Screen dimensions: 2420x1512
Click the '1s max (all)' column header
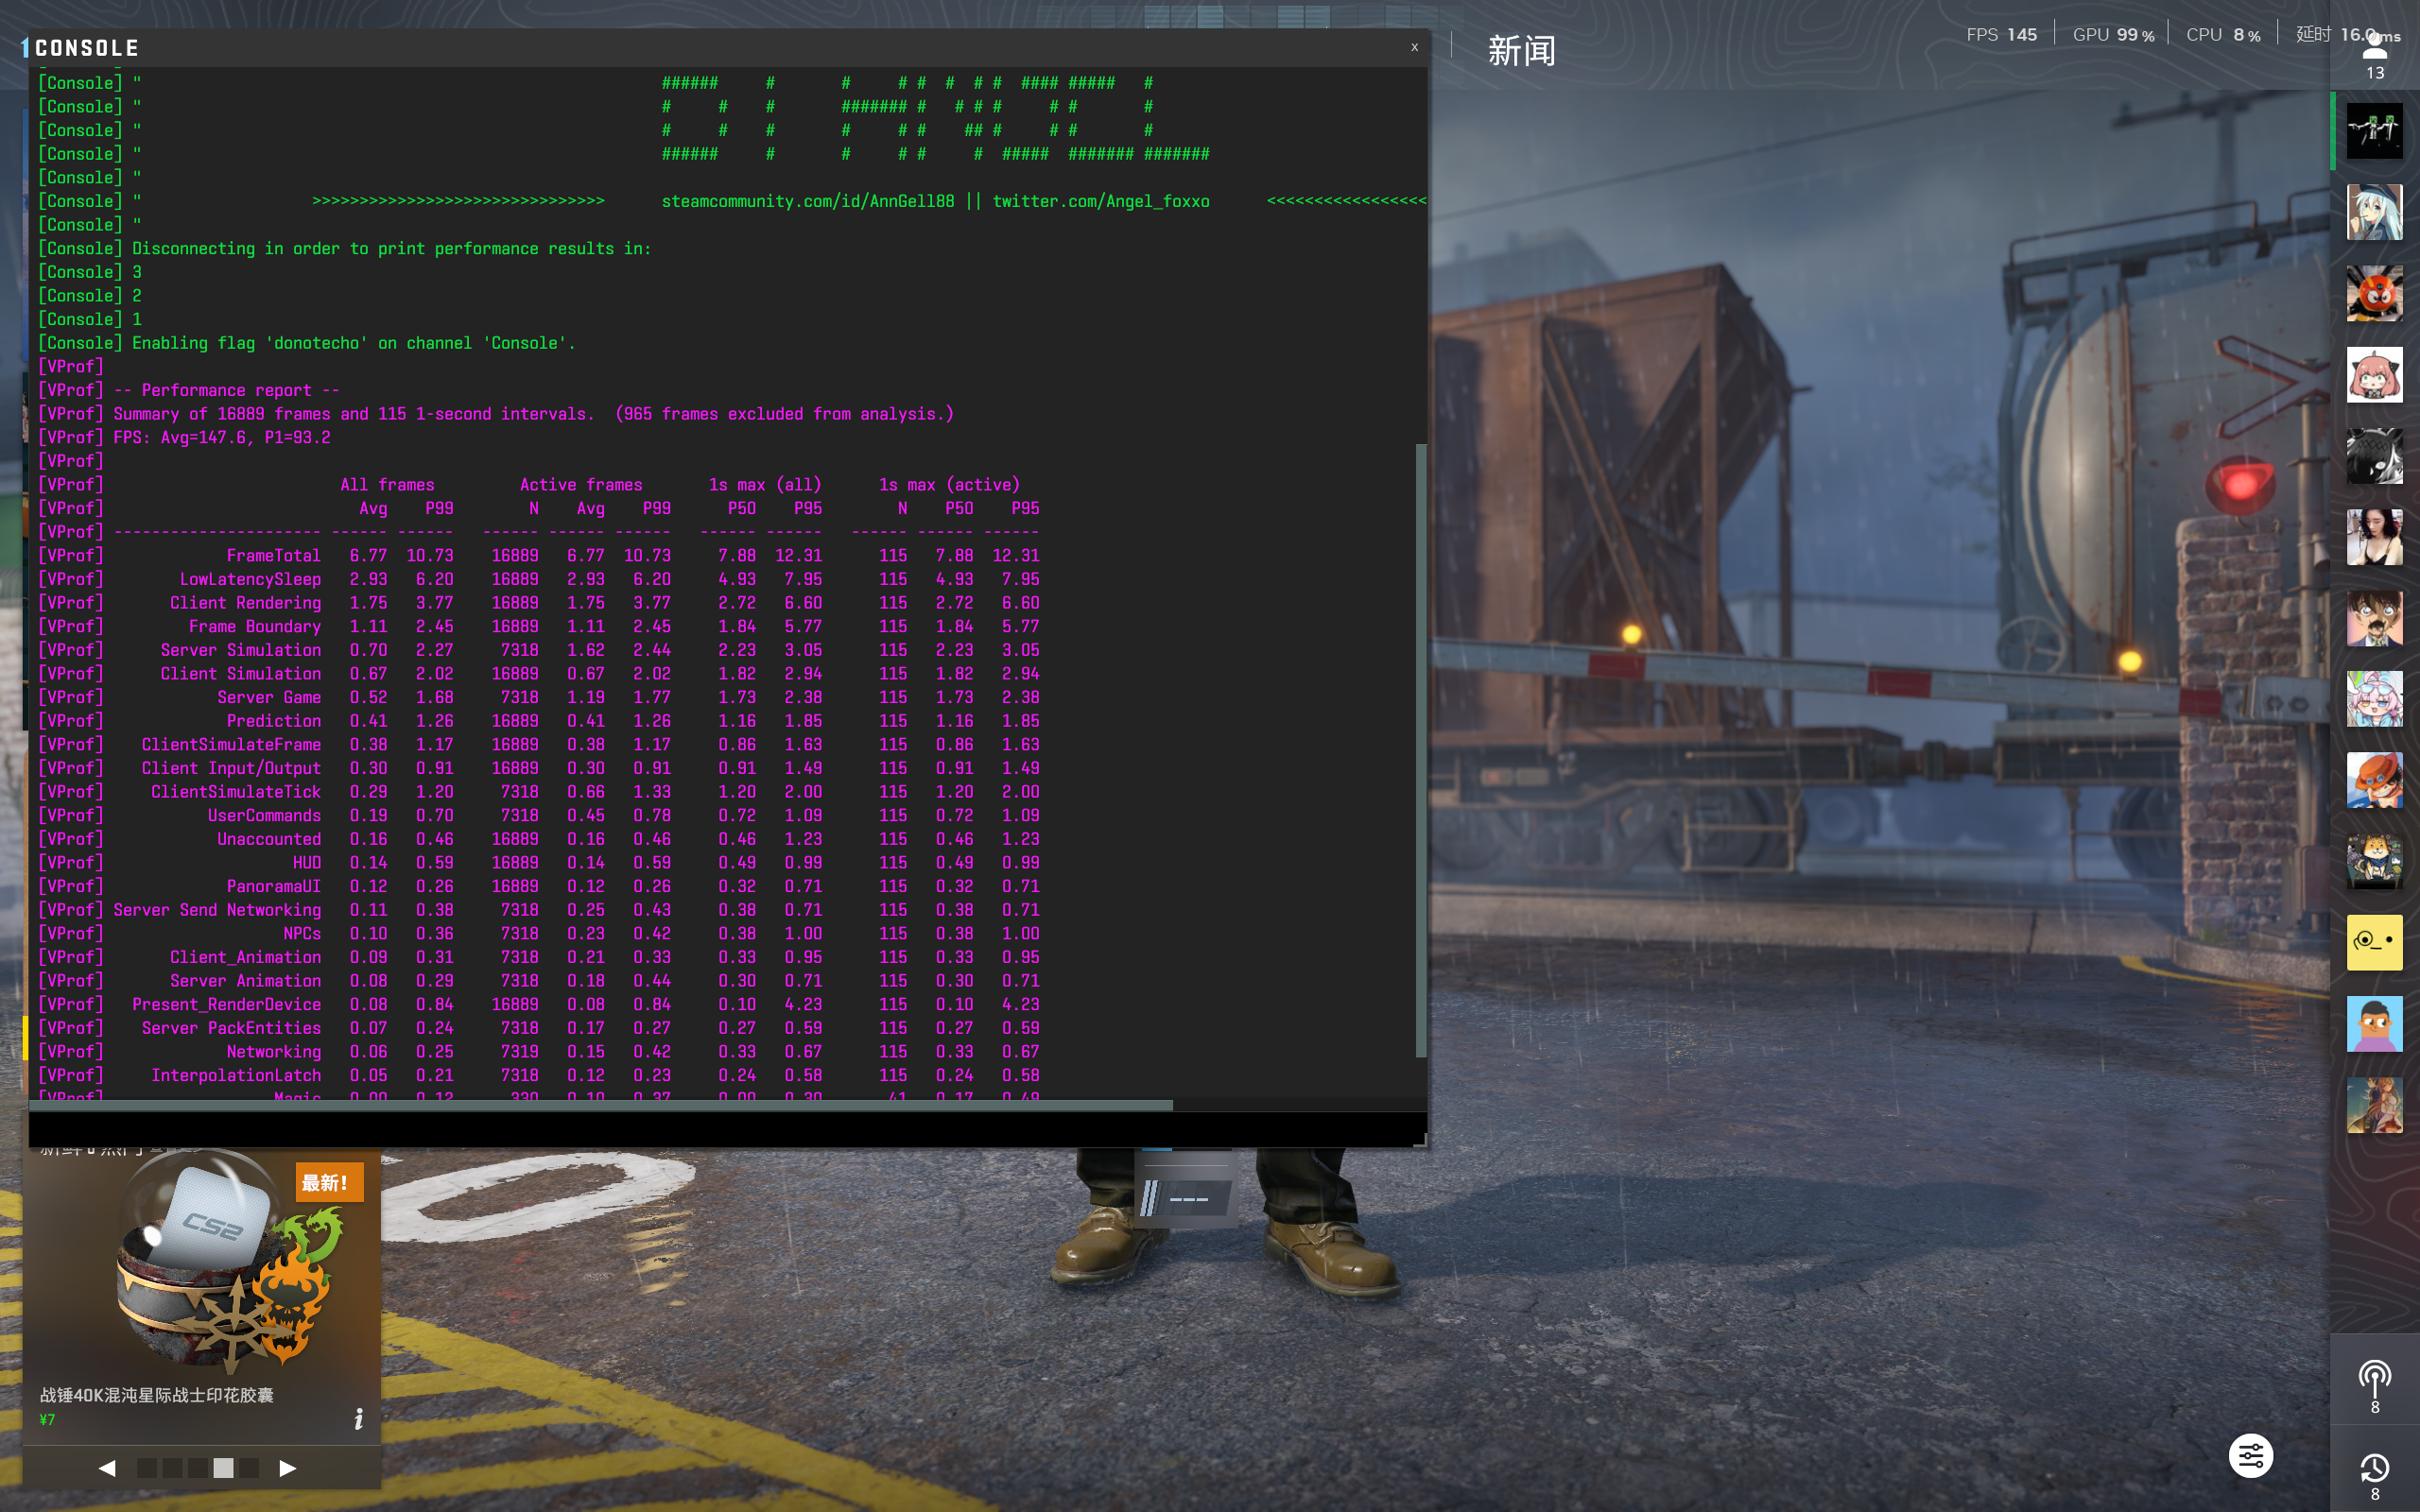(x=765, y=485)
